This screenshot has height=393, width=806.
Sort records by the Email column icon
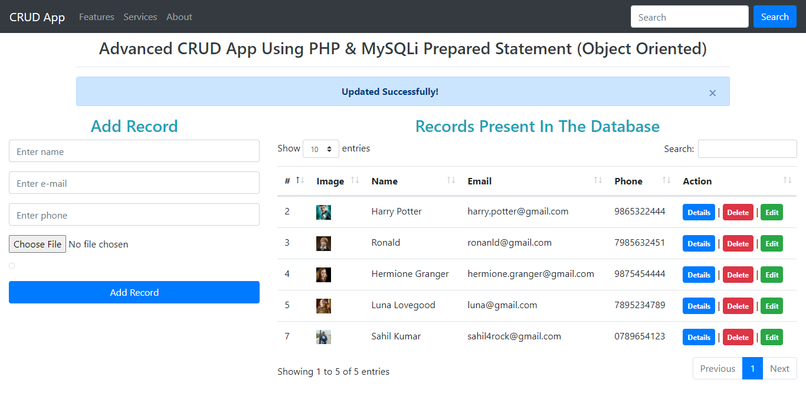598,180
